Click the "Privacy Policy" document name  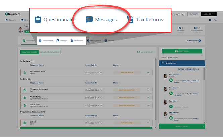point(35,97)
